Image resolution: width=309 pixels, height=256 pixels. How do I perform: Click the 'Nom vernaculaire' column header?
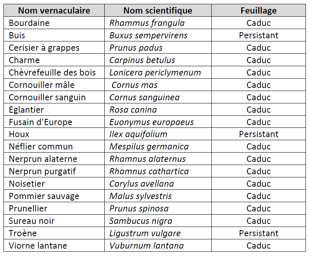(54, 11)
